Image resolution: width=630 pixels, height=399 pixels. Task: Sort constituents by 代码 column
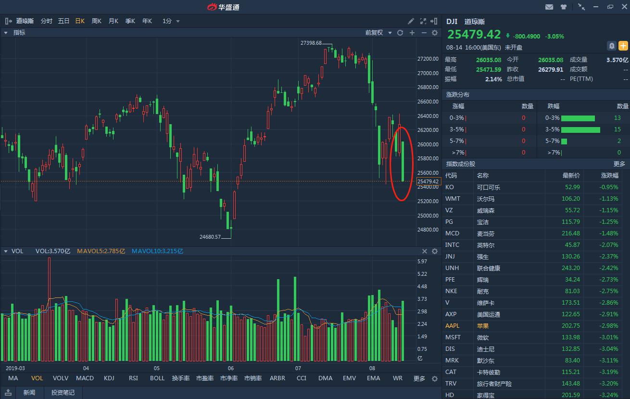click(x=451, y=176)
